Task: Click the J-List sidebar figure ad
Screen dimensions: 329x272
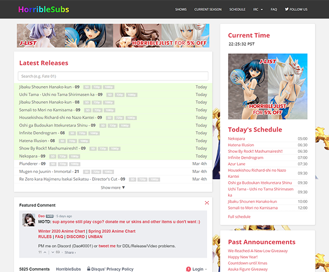Action: (268, 86)
